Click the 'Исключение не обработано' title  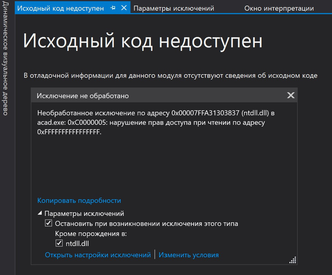click(83, 96)
